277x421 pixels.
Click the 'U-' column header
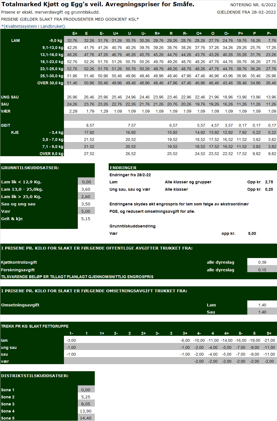144,33
